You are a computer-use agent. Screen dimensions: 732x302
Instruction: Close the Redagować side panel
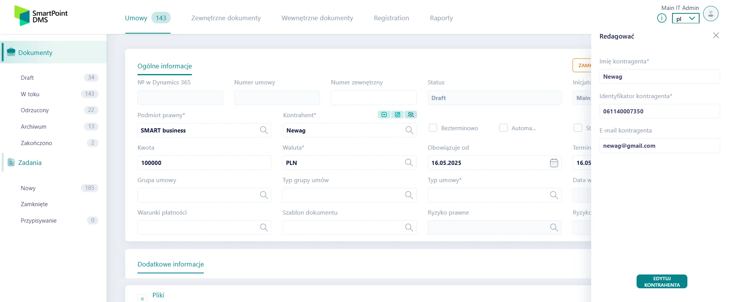pyautogui.click(x=716, y=36)
